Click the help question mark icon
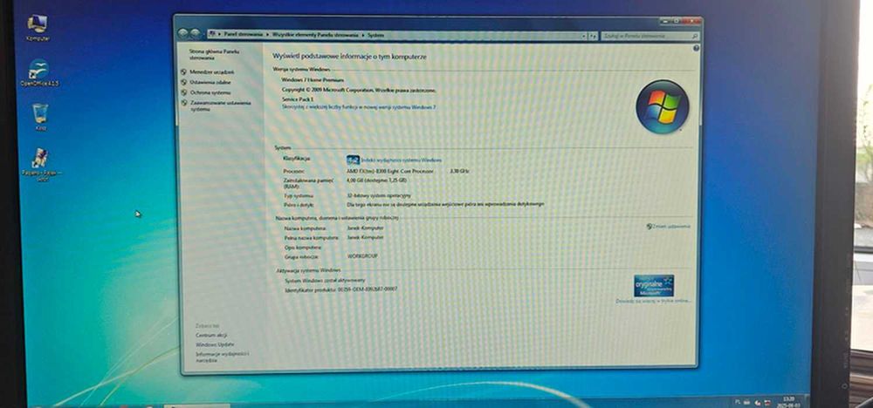 point(696,48)
